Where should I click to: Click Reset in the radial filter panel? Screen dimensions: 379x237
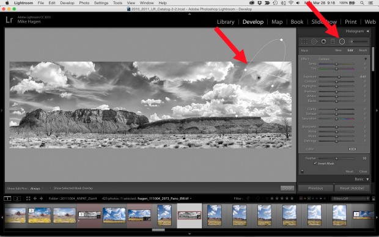[349, 171]
